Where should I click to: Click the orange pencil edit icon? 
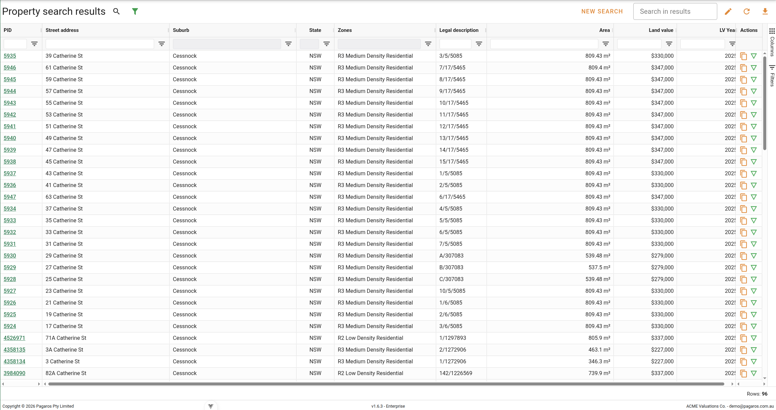point(728,11)
